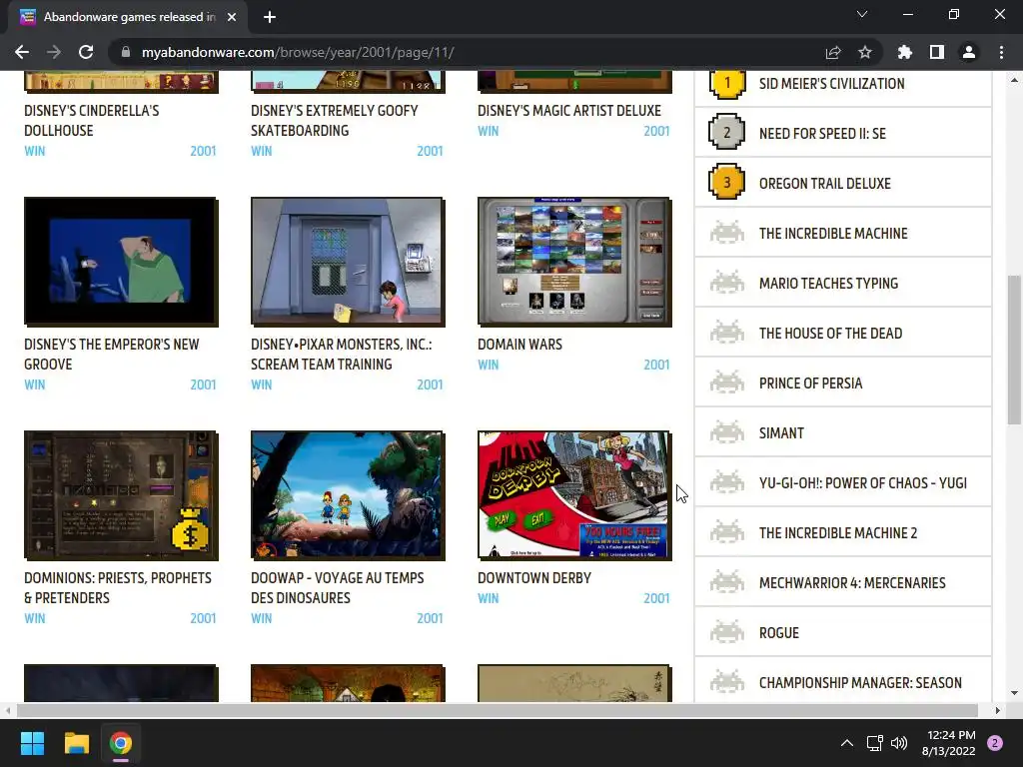
Task: Open Sid Meier's Civilization link
Action: pyautogui.click(x=832, y=84)
